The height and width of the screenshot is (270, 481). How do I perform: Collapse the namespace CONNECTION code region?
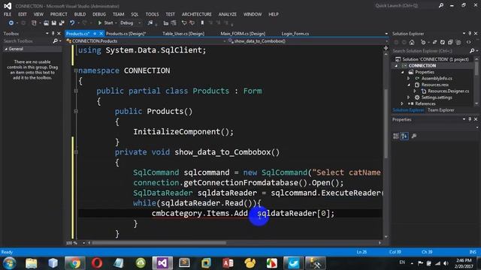click(76, 70)
